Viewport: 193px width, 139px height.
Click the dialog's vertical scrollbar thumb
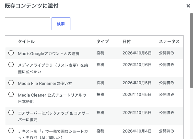point(191,51)
